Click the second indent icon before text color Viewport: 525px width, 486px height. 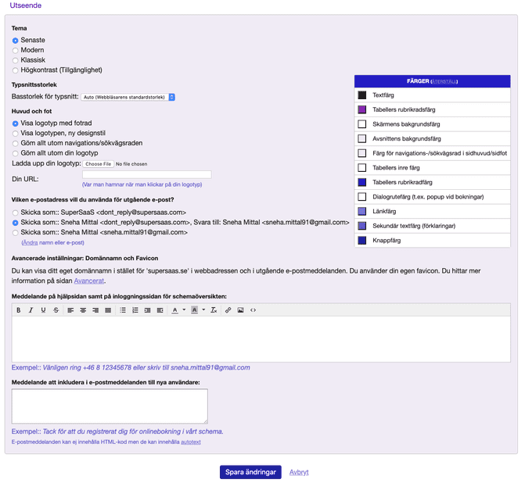tap(160, 310)
